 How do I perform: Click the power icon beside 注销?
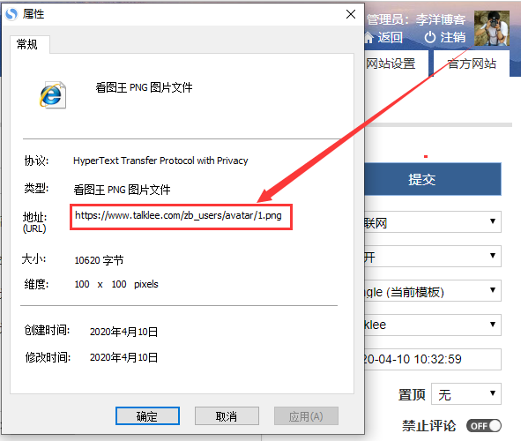[430, 37]
